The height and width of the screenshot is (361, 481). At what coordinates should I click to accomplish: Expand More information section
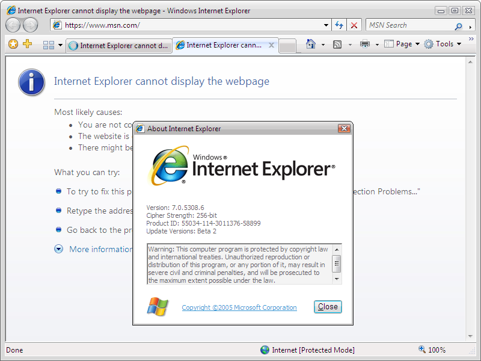click(58, 248)
